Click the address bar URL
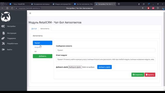Screen dimensions: 165x93 (x=29, y=8)
